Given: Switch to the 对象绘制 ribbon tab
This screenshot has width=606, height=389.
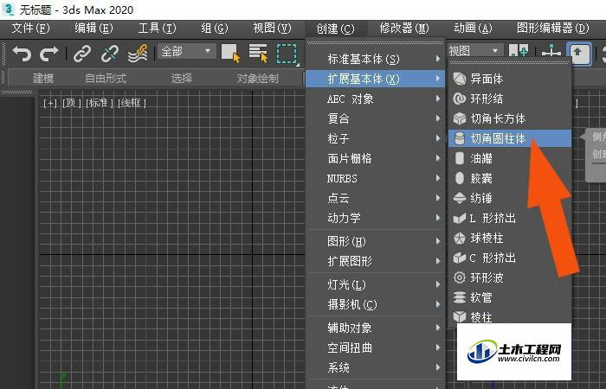Looking at the screenshot, I should [x=258, y=79].
